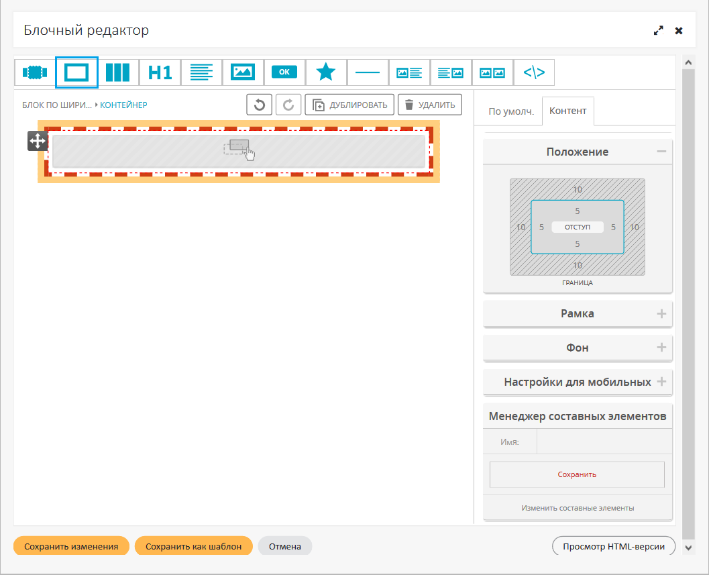
Task: Expand the Фон section
Action: point(661,348)
